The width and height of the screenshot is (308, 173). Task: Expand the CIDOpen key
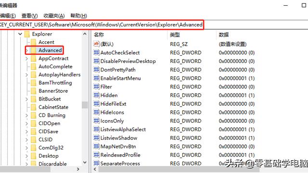(x=27, y=124)
